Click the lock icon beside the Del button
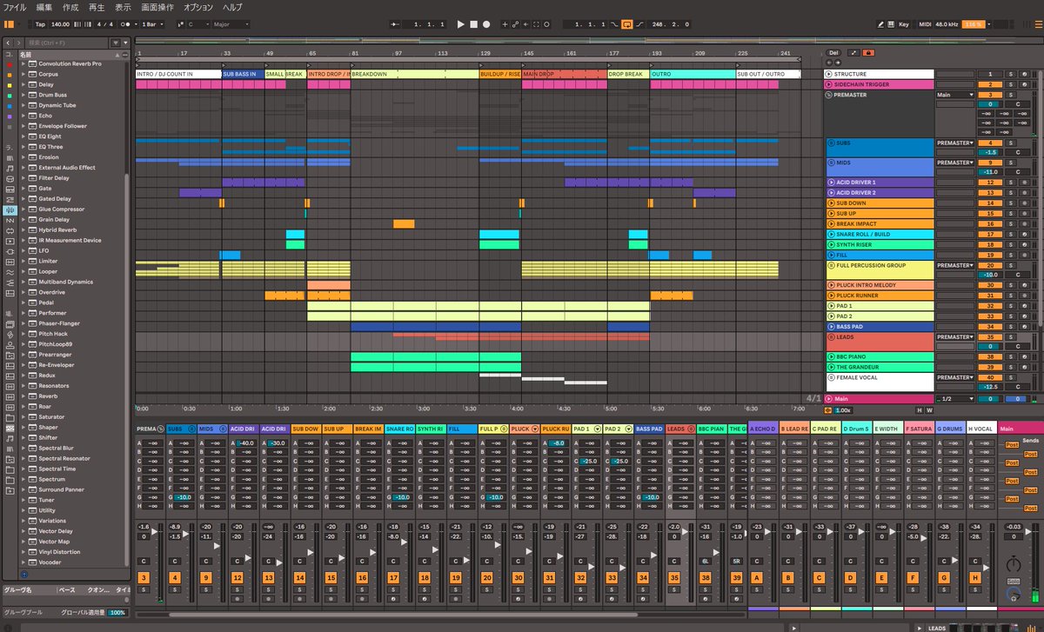This screenshot has height=632, width=1044. coord(869,53)
